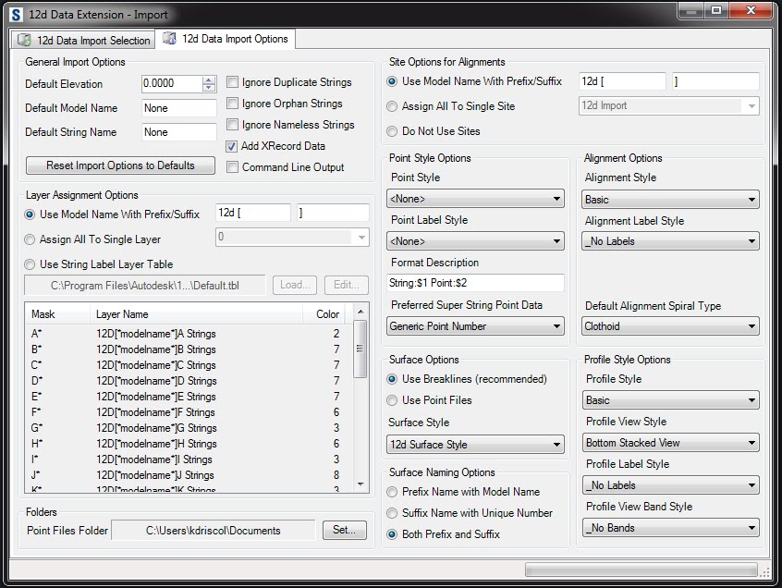
Task: Open the Profile Label Style dropdown
Action: (x=671, y=485)
